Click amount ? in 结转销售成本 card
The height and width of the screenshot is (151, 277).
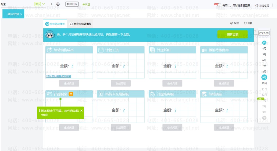point(72,66)
